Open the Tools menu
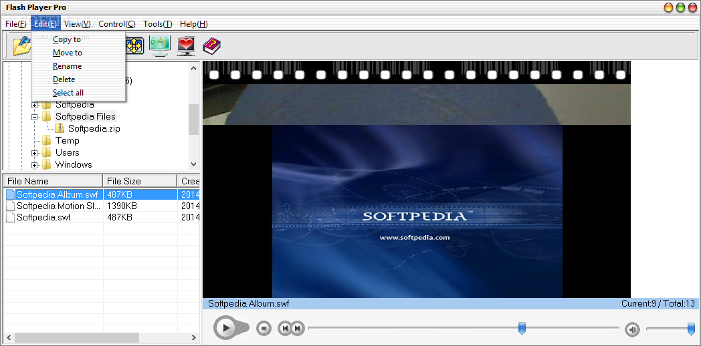Viewport: 701px width, 346px height. (157, 24)
